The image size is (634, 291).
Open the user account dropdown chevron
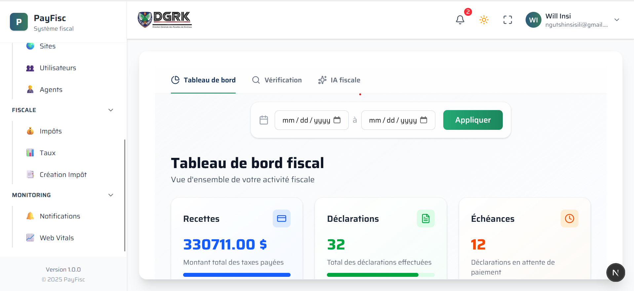pyautogui.click(x=616, y=20)
